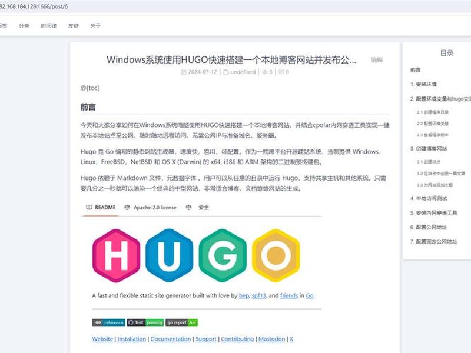Open the Support link
Viewport: 471px width, 353px height.
205,339
